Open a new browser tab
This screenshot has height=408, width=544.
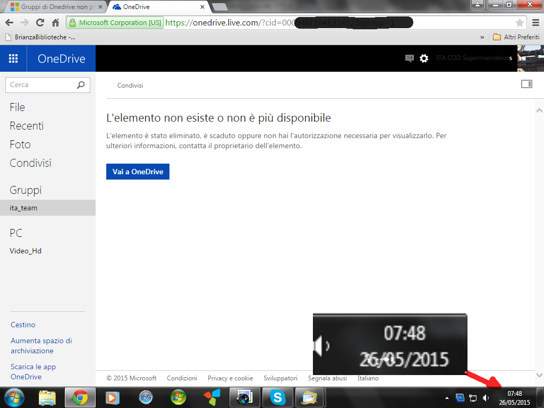tap(219, 6)
